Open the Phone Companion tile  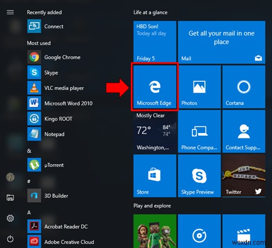click(200, 131)
